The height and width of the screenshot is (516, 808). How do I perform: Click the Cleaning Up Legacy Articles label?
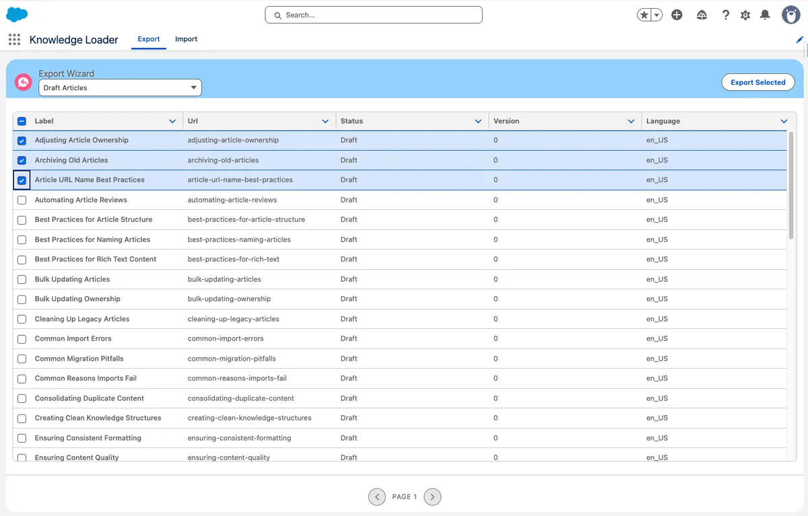click(82, 319)
